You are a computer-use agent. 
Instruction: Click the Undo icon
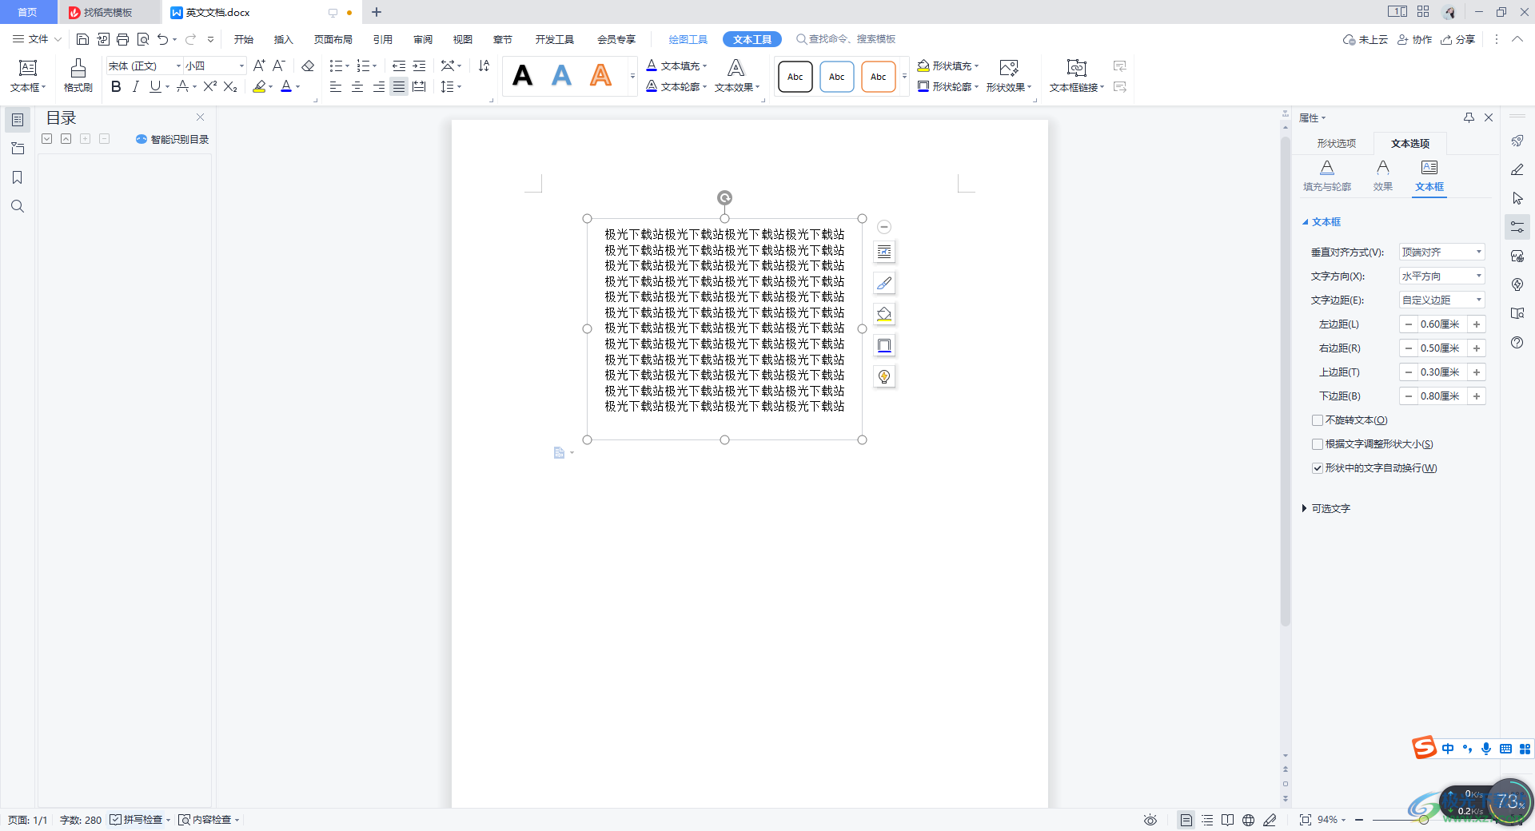[x=163, y=39]
